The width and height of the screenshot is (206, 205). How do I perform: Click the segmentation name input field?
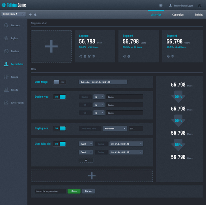(x=50, y=191)
